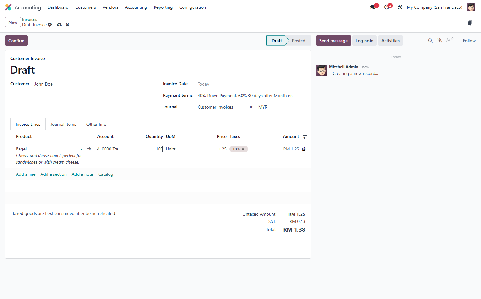Click the Catalog link

pos(106,174)
